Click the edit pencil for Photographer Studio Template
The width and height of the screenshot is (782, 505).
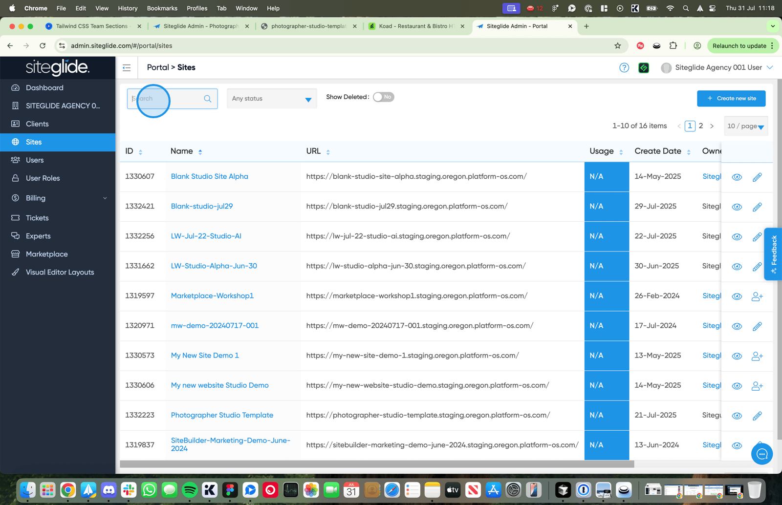coord(757,416)
